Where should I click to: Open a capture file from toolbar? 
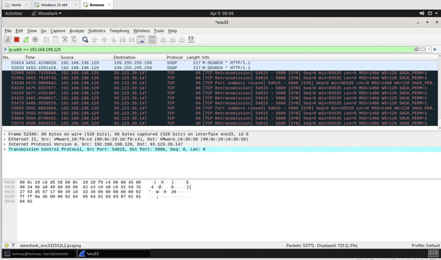[x=46, y=40]
